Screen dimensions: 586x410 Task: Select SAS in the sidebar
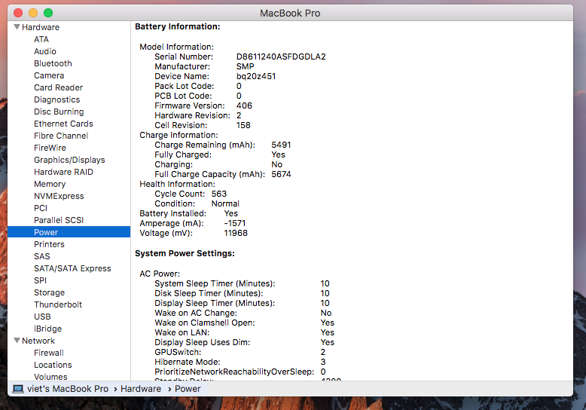[x=42, y=256]
